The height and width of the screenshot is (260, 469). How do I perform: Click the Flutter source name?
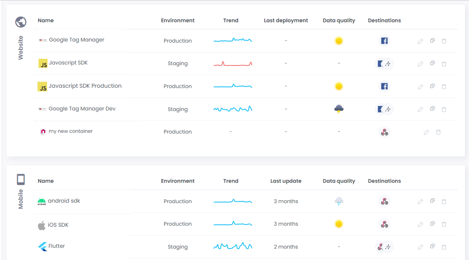pyautogui.click(x=56, y=246)
